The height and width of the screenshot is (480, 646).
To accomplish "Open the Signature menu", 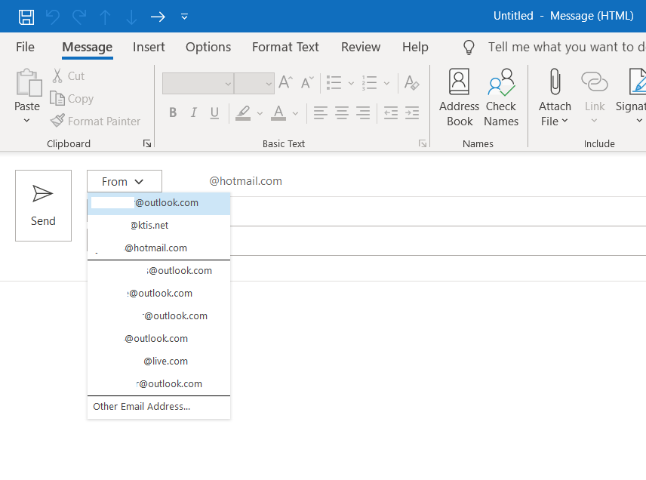I will point(631,97).
